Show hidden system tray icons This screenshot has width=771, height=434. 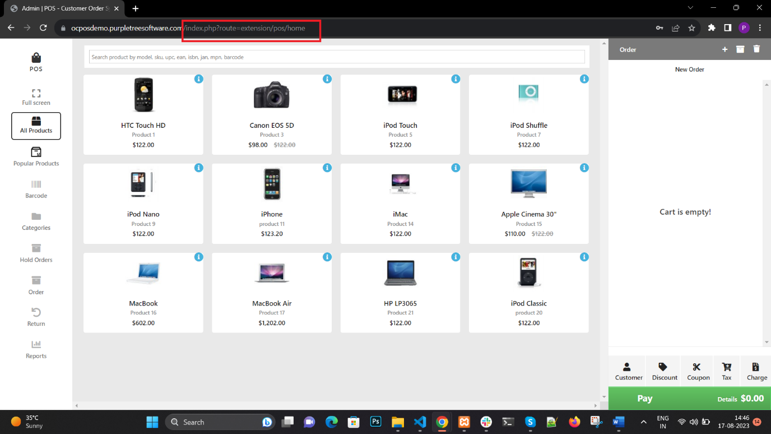pos(643,422)
